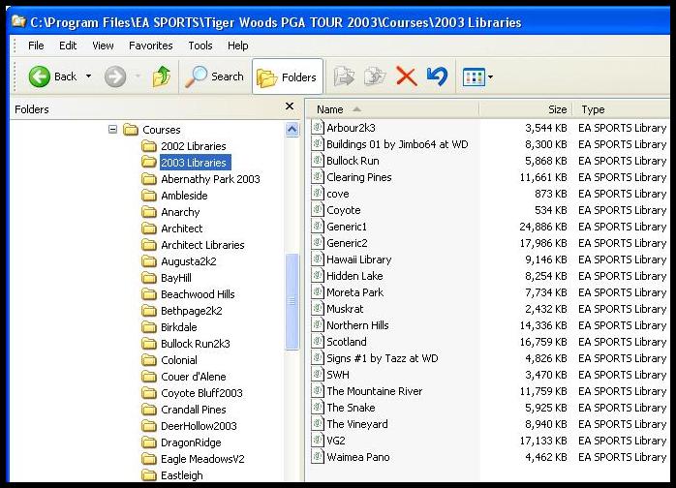Open the Tools menu
This screenshot has height=488, width=676.
click(200, 46)
